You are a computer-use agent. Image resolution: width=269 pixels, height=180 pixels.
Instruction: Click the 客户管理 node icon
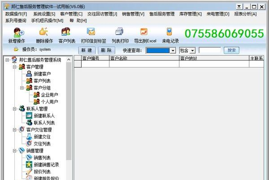pyautogui.click(x=22, y=67)
